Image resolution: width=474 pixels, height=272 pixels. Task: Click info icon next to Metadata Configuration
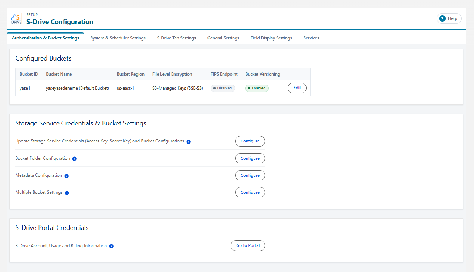[67, 176]
